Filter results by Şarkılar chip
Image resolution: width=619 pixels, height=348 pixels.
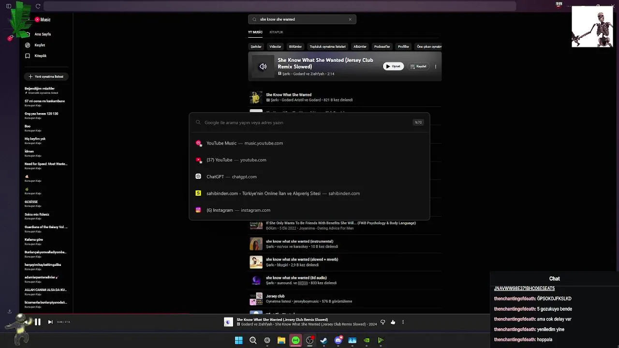(256, 46)
